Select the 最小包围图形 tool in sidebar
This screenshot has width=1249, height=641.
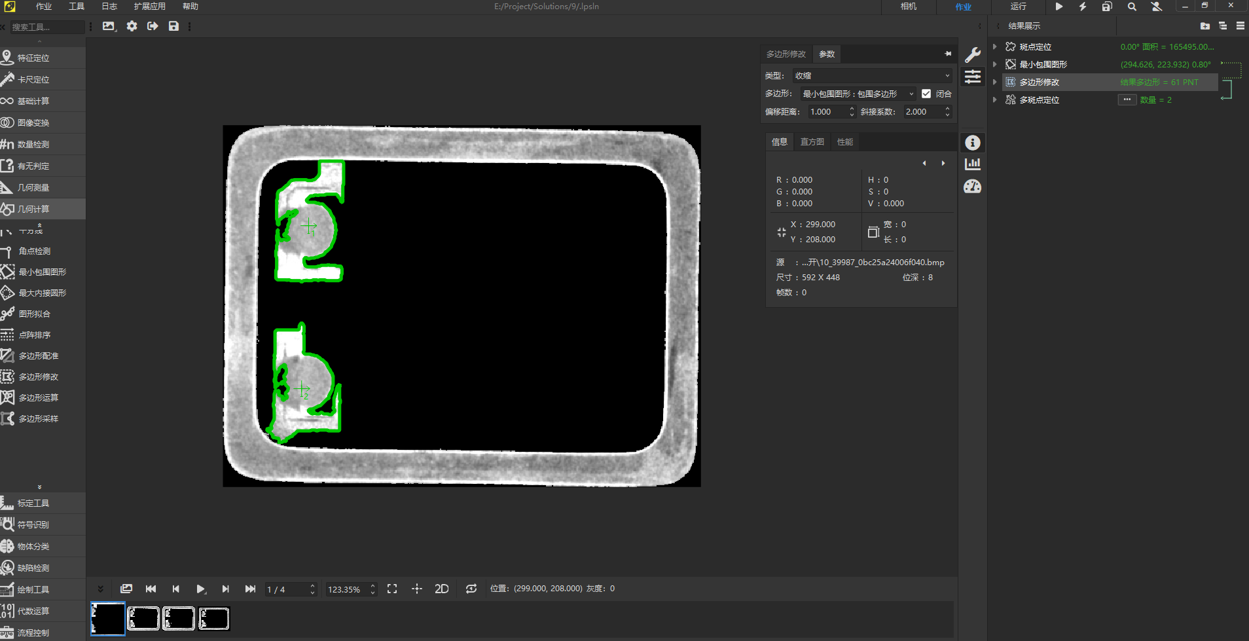(42, 272)
